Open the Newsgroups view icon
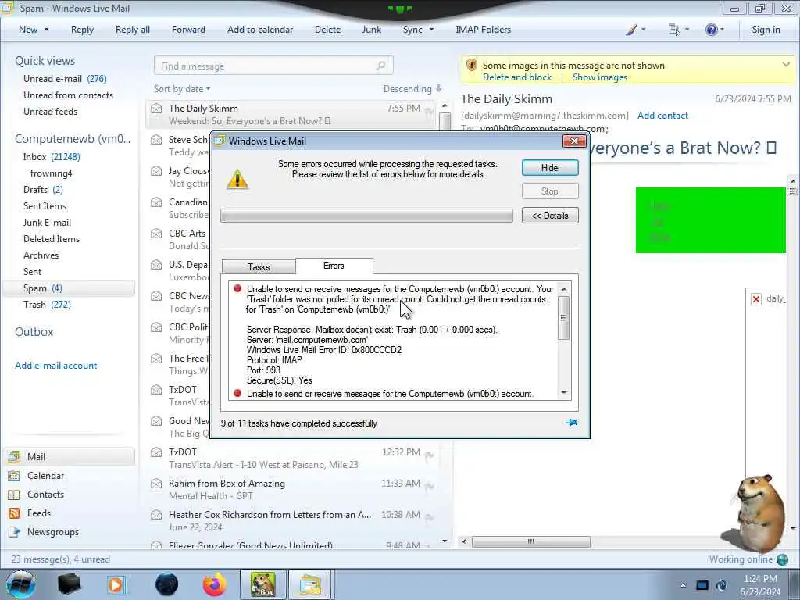This screenshot has width=800, height=600. pyautogui.click(x=14, y=532)
